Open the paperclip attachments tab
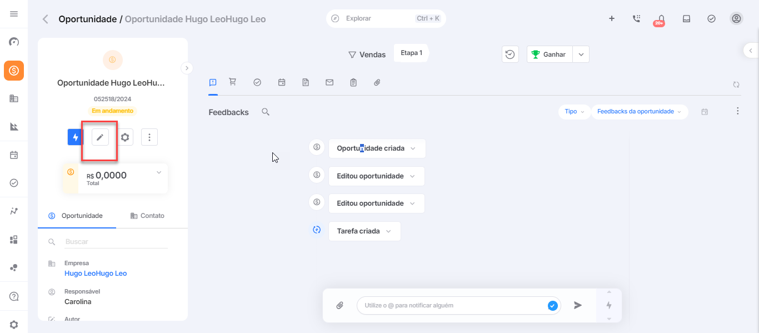Screen dimensions: 759x333 [377, 82]
